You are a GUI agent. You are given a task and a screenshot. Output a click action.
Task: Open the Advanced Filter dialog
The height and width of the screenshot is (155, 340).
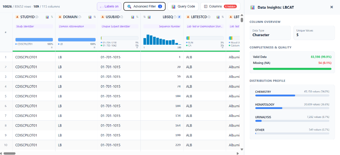pyautogui.click(x=144, y=7)
